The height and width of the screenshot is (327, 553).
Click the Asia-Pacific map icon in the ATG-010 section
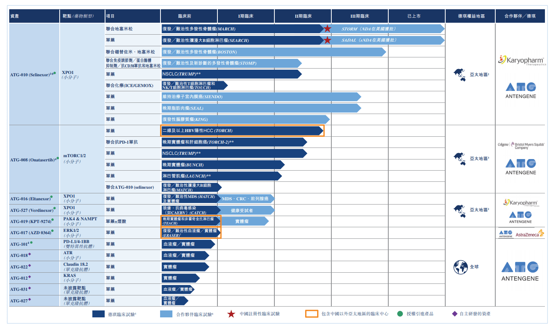(x=460, y=74)
